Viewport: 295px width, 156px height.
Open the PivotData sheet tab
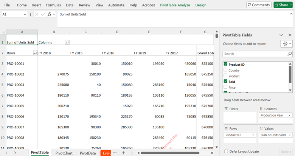coord(88,153)
